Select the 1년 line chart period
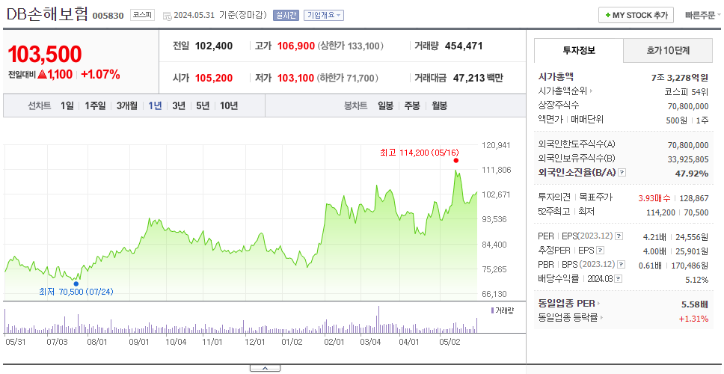The image size is (724, 374). pyautogui.click(x=155, y=105)
